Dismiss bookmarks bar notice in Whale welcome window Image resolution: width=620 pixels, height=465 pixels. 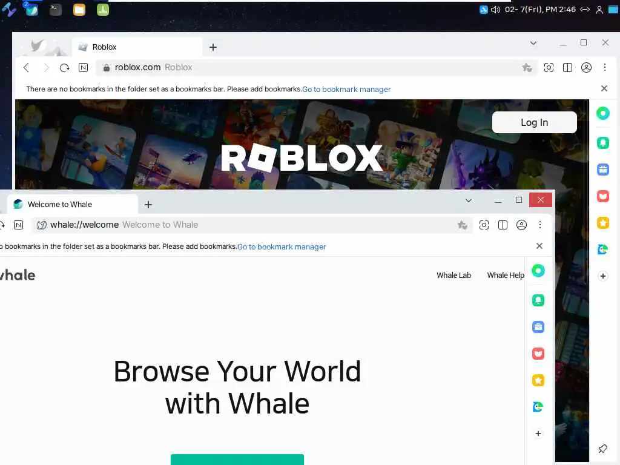[539, 246]
